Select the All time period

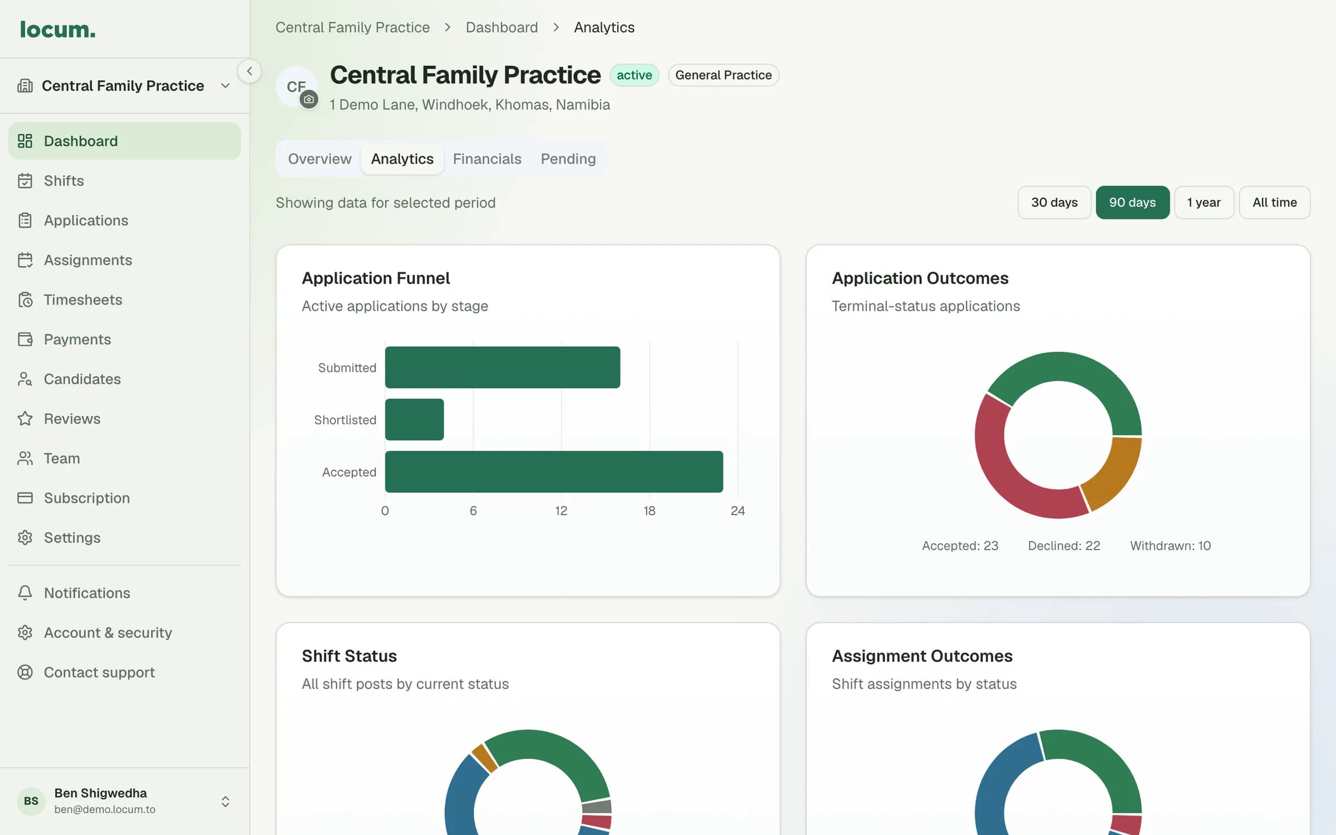click(x=1275, y=203)
